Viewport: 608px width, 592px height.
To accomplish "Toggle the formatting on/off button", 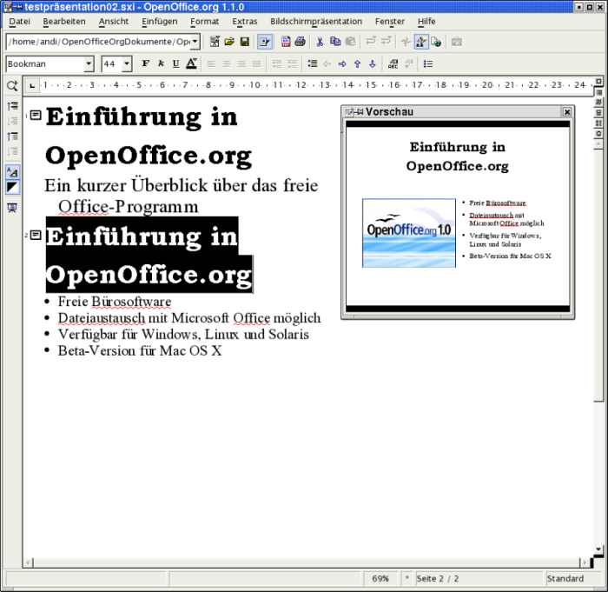I will [x=12, y=172].
